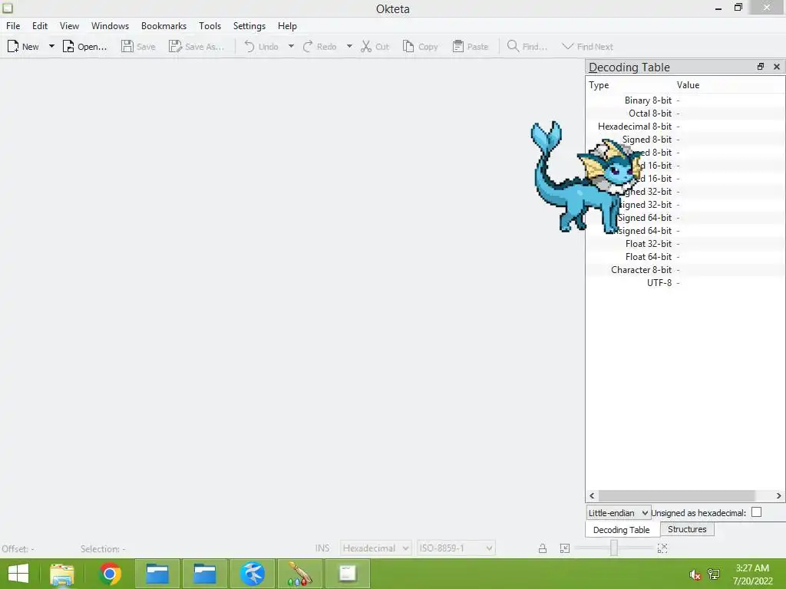Screen dimensions: 786x589
Task: Click the Find Next toolbar icon
Action: [567, 47]
